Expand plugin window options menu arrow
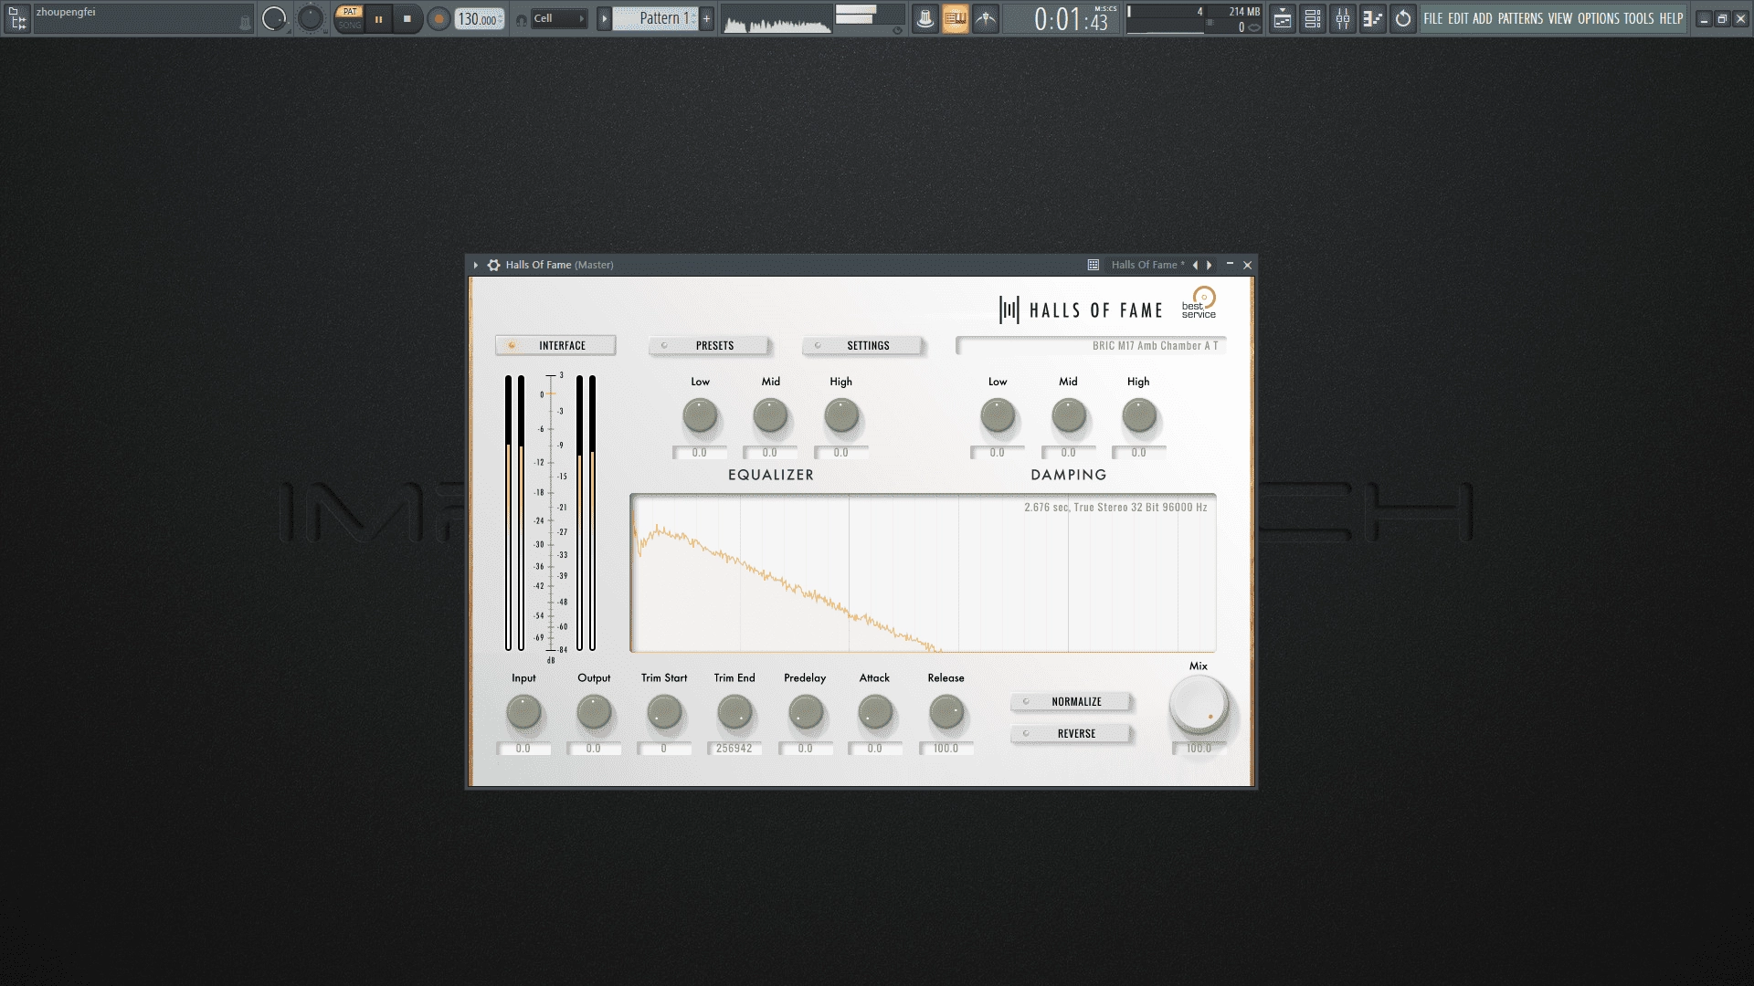This screenshot has height=986, width=1754. (476, 265)
